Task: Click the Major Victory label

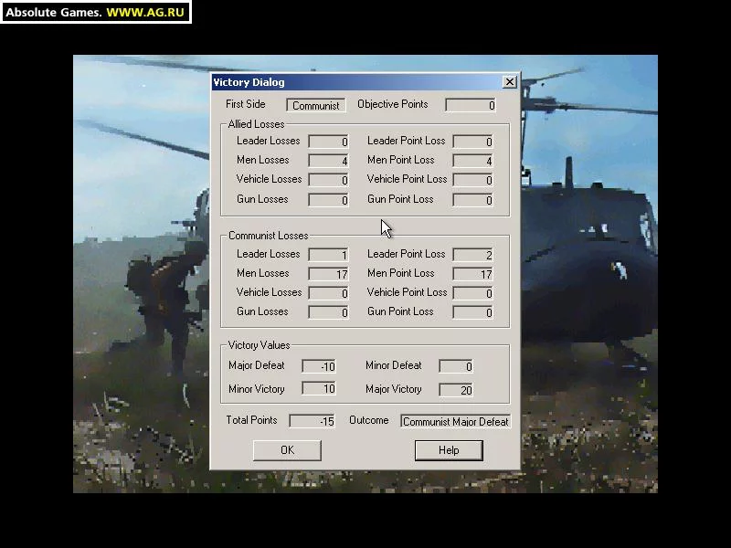Action: tap(394, 389)
